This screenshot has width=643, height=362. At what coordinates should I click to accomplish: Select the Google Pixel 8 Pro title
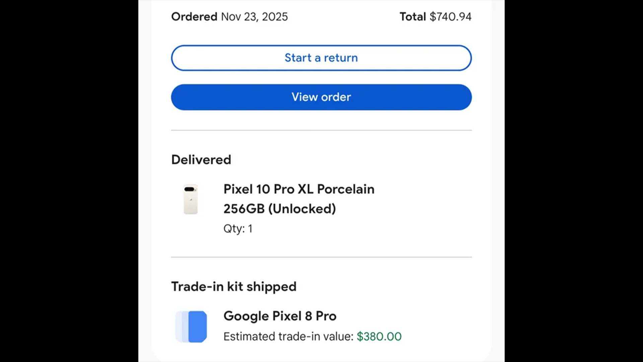tap(280, 316)
